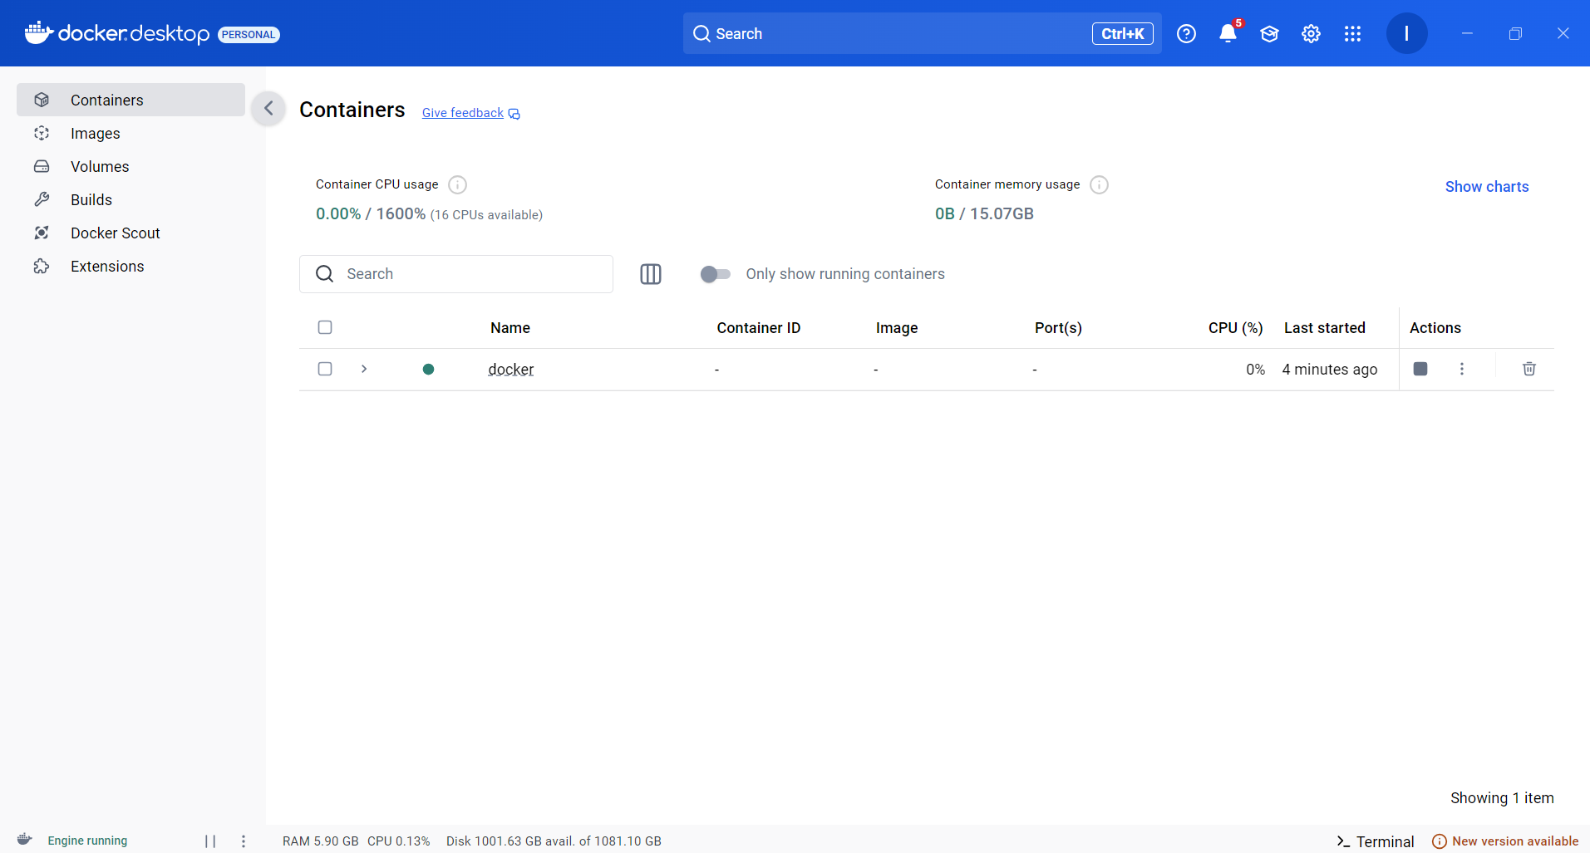The image size is (1590, 853).
Task: Collapse the sidebar with the chevron button
Action: coord(268,108)
